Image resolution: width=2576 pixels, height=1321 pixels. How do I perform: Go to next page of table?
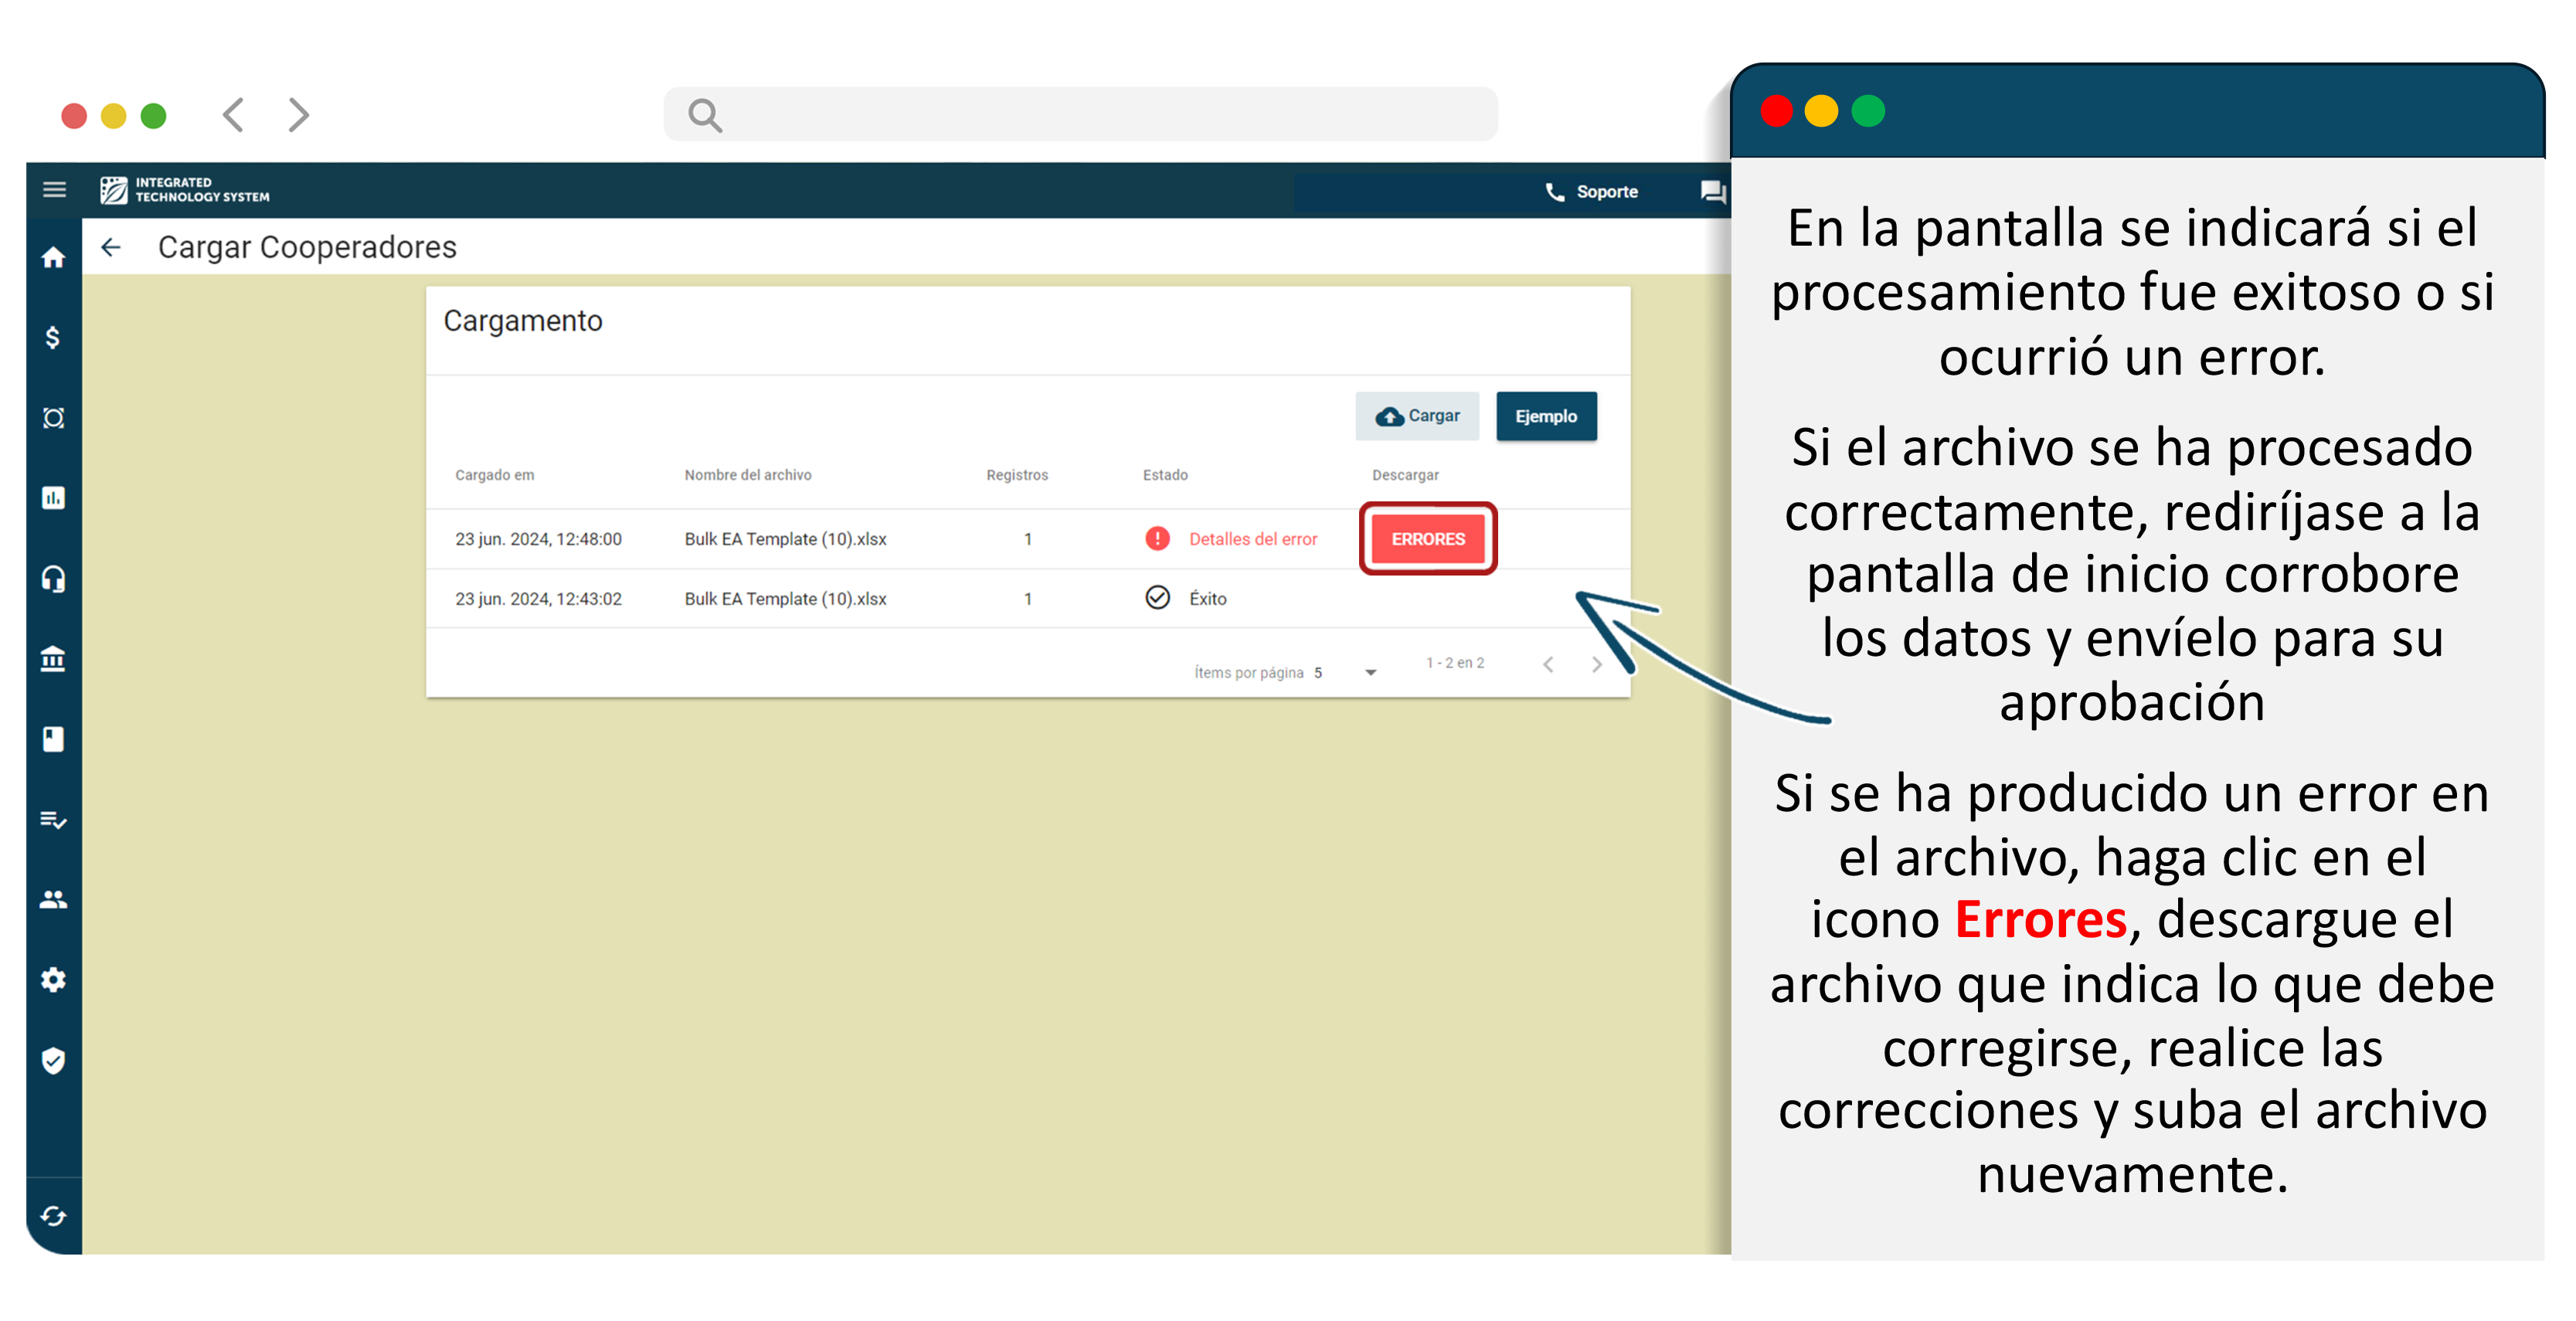pos(1596,665)
